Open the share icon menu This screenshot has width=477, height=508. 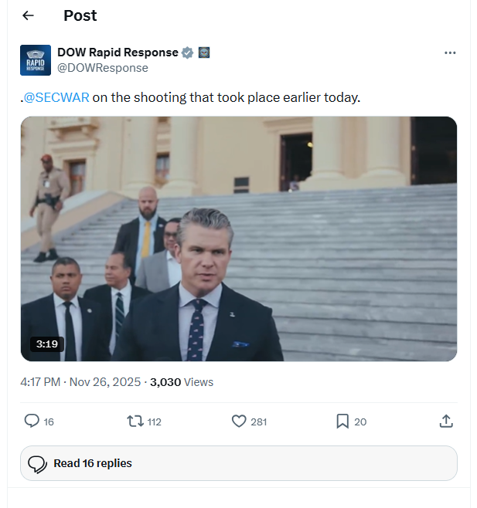pos(445,421)
